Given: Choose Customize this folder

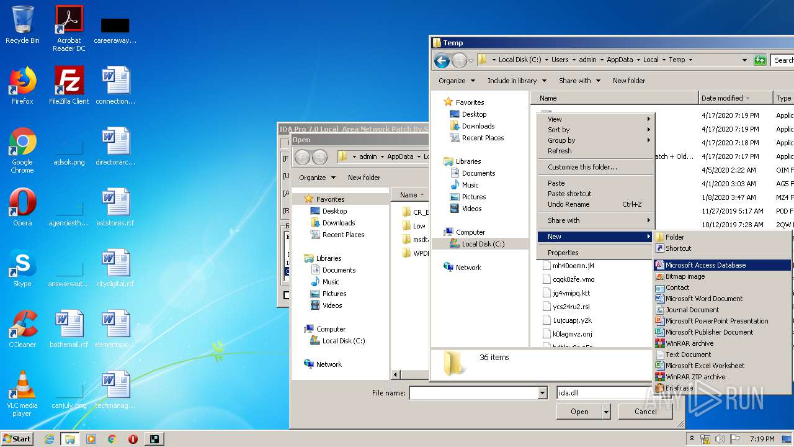Looking at the screenshot, I should (x=595, y=167).
